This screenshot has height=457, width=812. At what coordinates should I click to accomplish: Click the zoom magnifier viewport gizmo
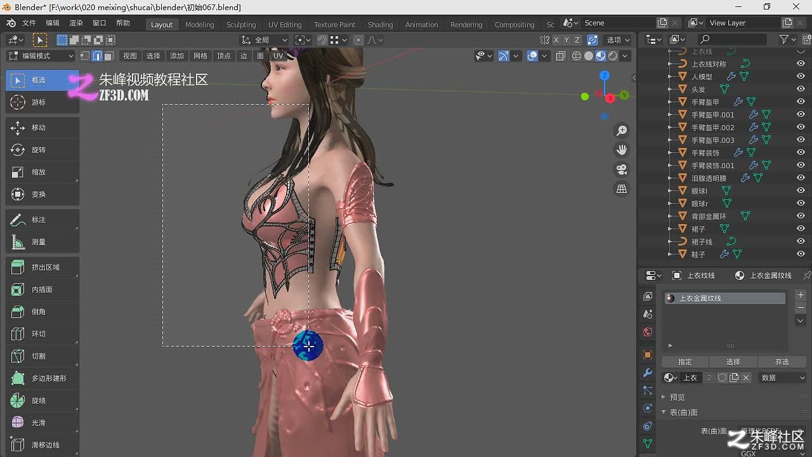[x=622, y=130]
